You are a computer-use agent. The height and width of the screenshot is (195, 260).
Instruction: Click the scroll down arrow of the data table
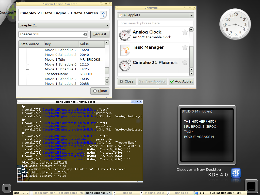tap(107, 83)
